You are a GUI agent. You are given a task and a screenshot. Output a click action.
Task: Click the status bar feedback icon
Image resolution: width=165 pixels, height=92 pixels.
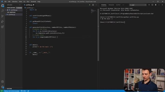pos(28,91)
